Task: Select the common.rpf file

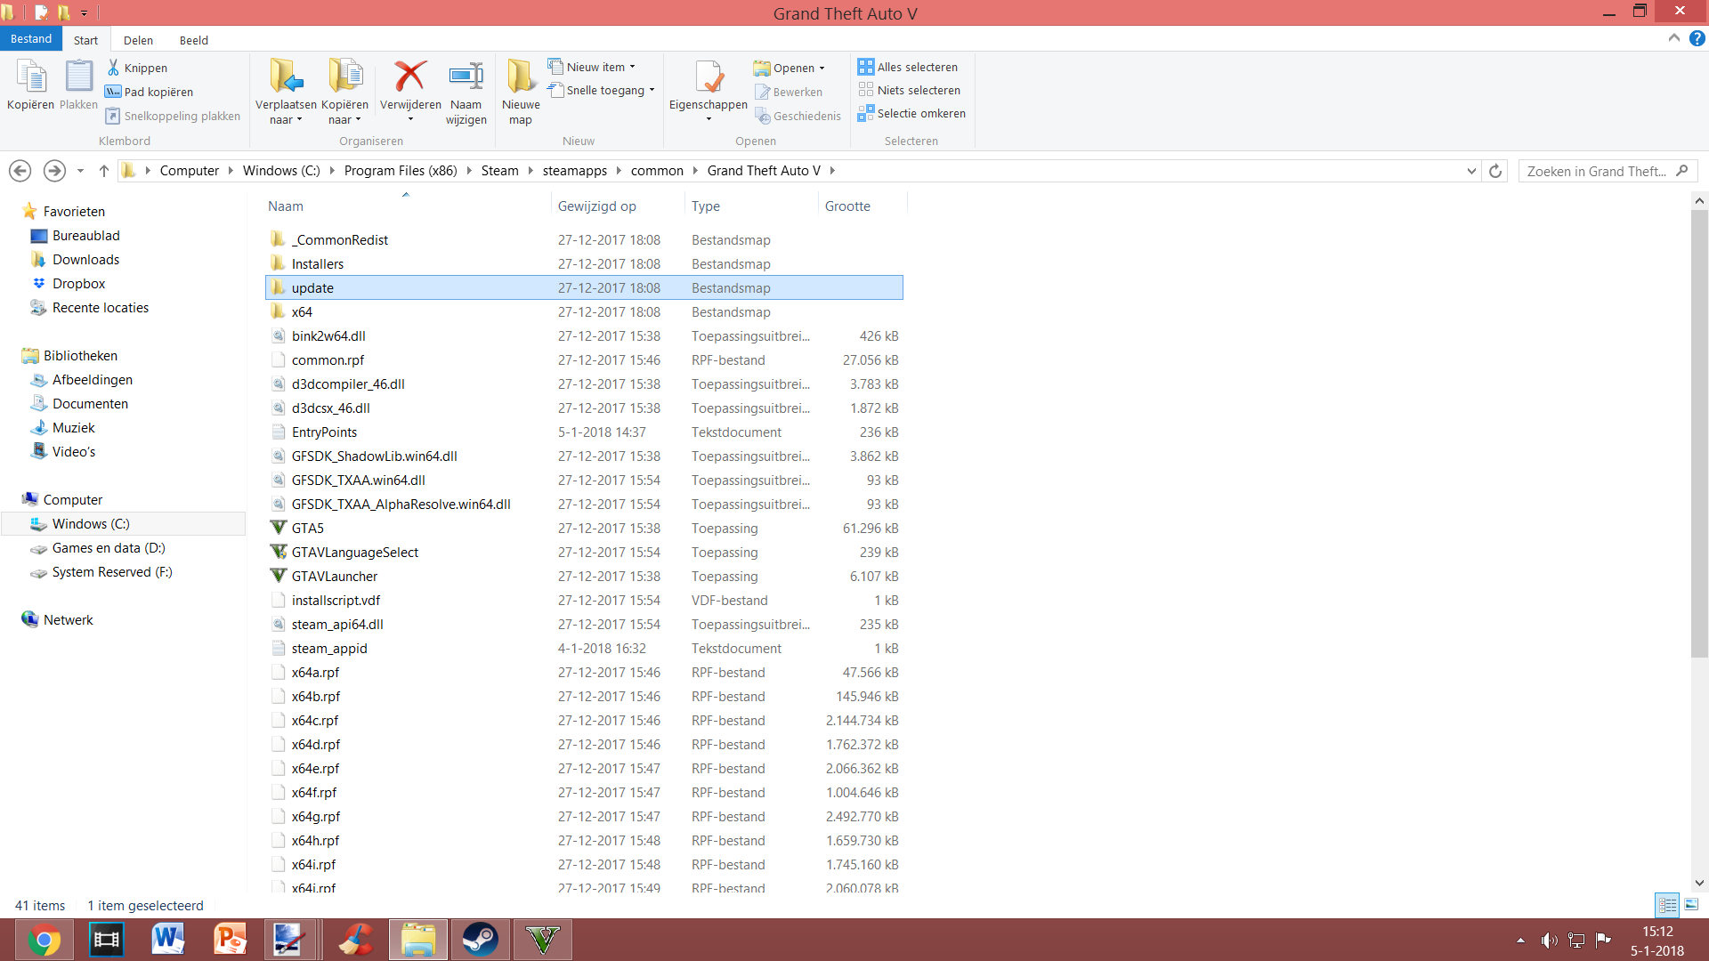Action: (x=584, y=360)
